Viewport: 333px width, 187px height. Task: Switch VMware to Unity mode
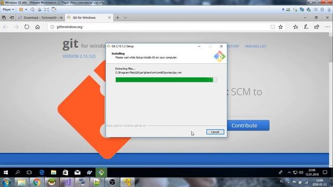pyautogui.click(x=54, y=9)
